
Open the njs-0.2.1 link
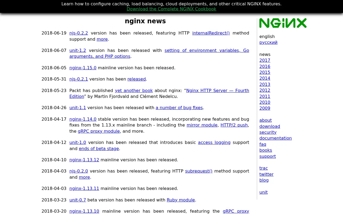coord(79,79)
